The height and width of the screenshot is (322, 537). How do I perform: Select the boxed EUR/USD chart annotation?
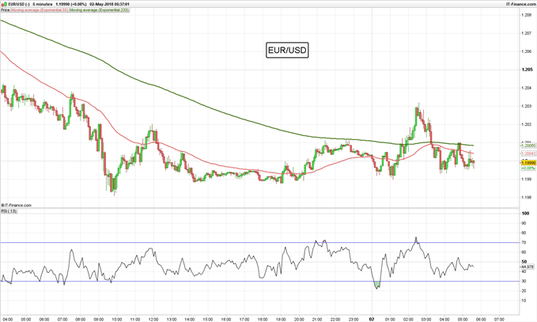coord(287,50)
